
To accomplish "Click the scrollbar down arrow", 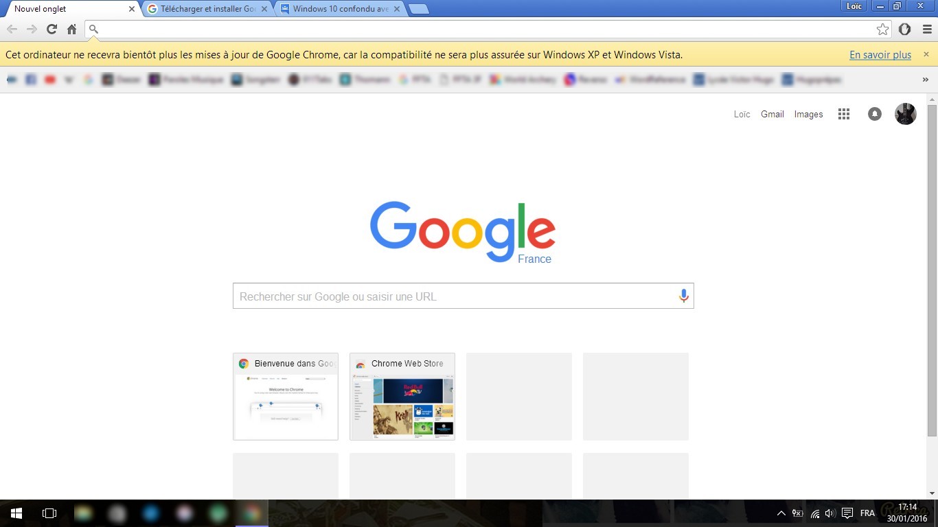I will coord(932,493).
